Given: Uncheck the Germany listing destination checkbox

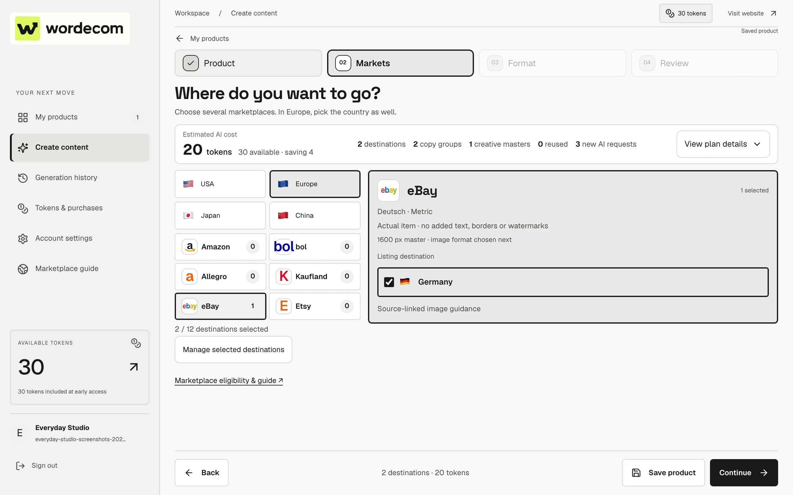Looking at the screenshot, I should pyautogui.click(x=389, y=282).
